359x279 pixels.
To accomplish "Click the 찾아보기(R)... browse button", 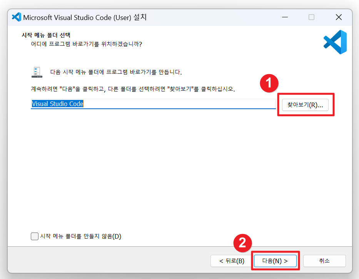I will (x=305, y=105).
